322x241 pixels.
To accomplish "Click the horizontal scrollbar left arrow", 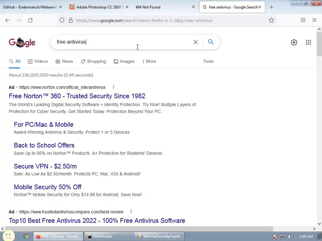I will [3, 229].
